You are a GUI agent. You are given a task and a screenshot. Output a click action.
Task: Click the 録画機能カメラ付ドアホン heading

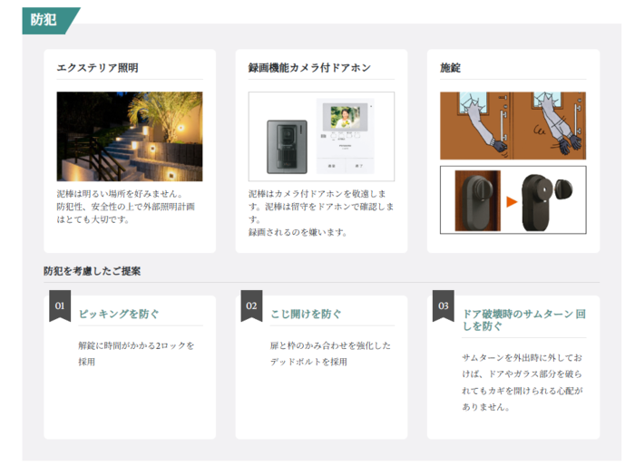(x=309, y=68)
